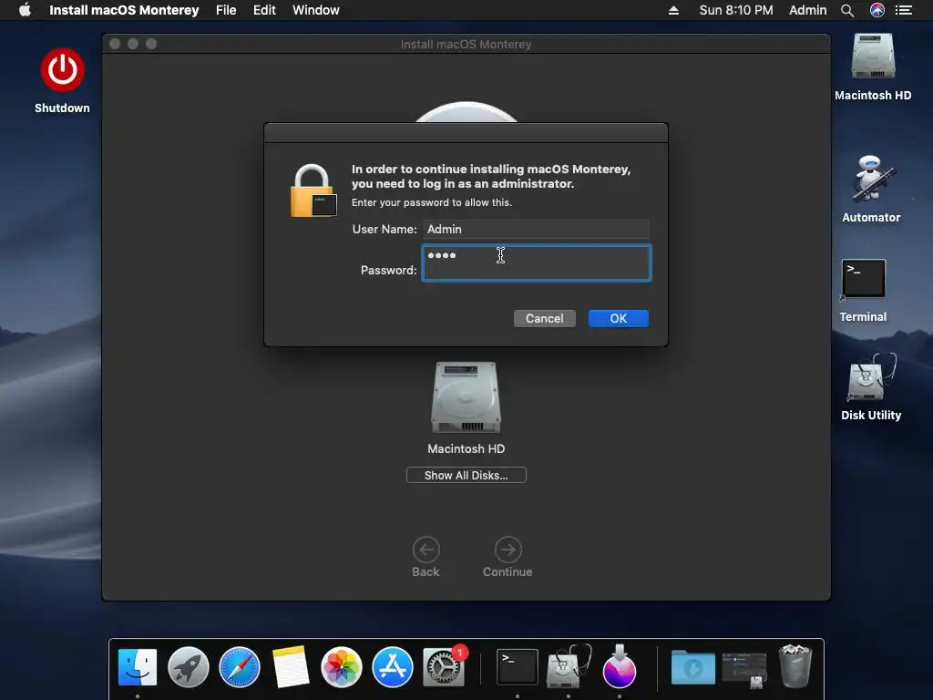Image resolution: width=933 pixels, height=700 pixels.
Task: Click the eject icon in menu bar
Action: pos(673,10)
